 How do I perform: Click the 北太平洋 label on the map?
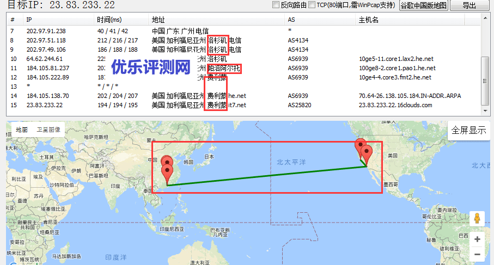click(x=291, y=162)
